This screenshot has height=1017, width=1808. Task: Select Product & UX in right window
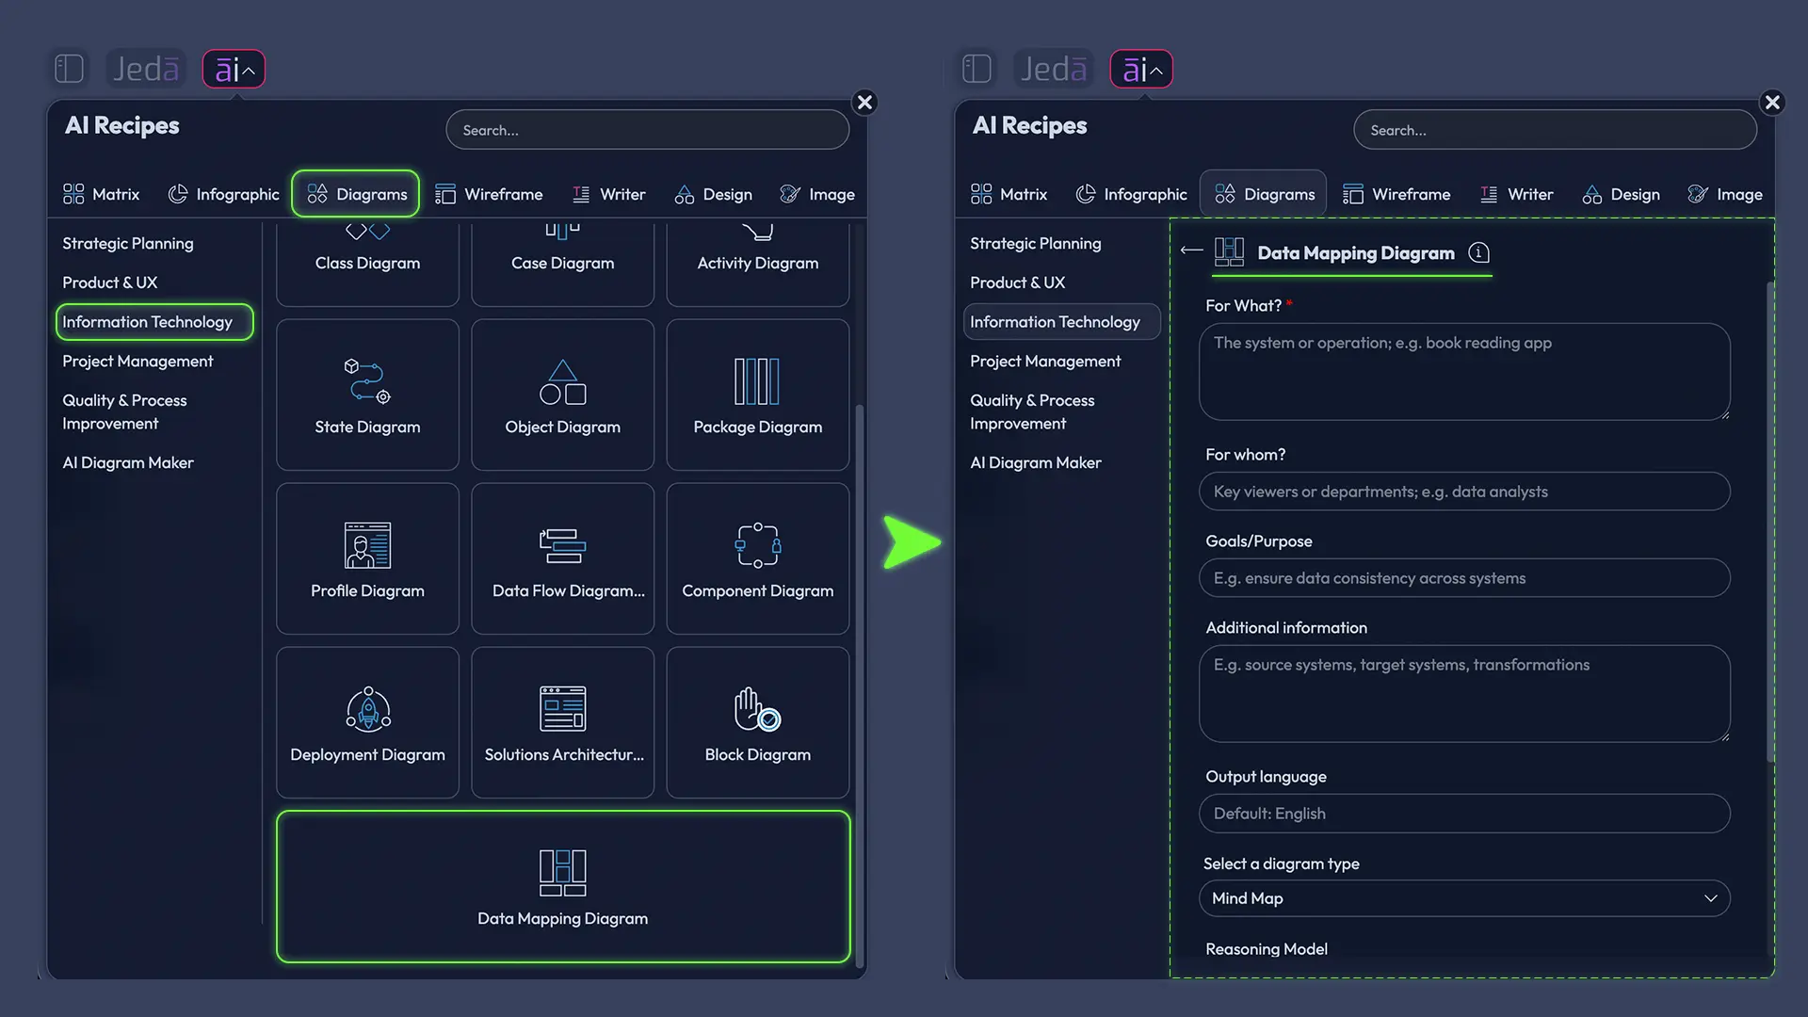[x=1018, y=282]
